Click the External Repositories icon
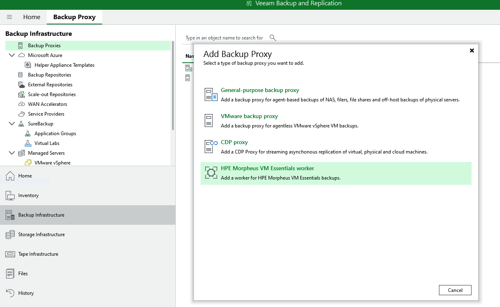Viewport: 500px width, 307px height. click(22, 85)
